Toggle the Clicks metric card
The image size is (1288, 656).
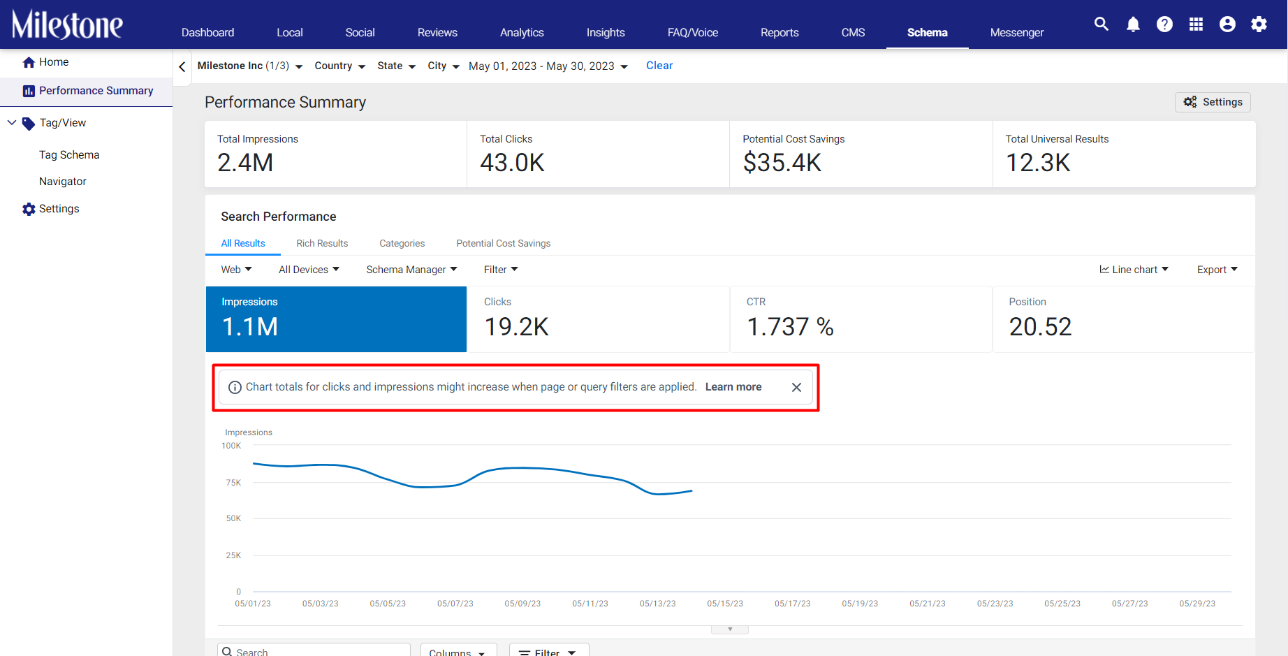point(599,319)
